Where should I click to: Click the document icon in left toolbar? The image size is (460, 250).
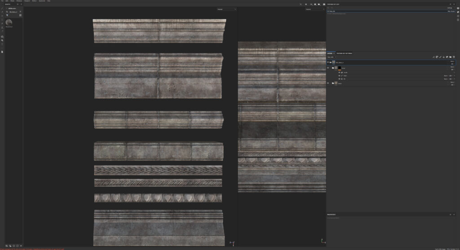point(2,52)
